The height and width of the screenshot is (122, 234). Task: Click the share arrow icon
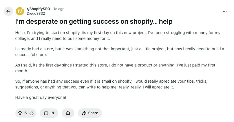tap(84, 113)
